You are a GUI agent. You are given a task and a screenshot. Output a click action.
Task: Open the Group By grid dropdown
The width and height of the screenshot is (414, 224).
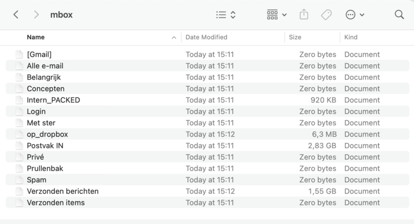tap(276, 15)
